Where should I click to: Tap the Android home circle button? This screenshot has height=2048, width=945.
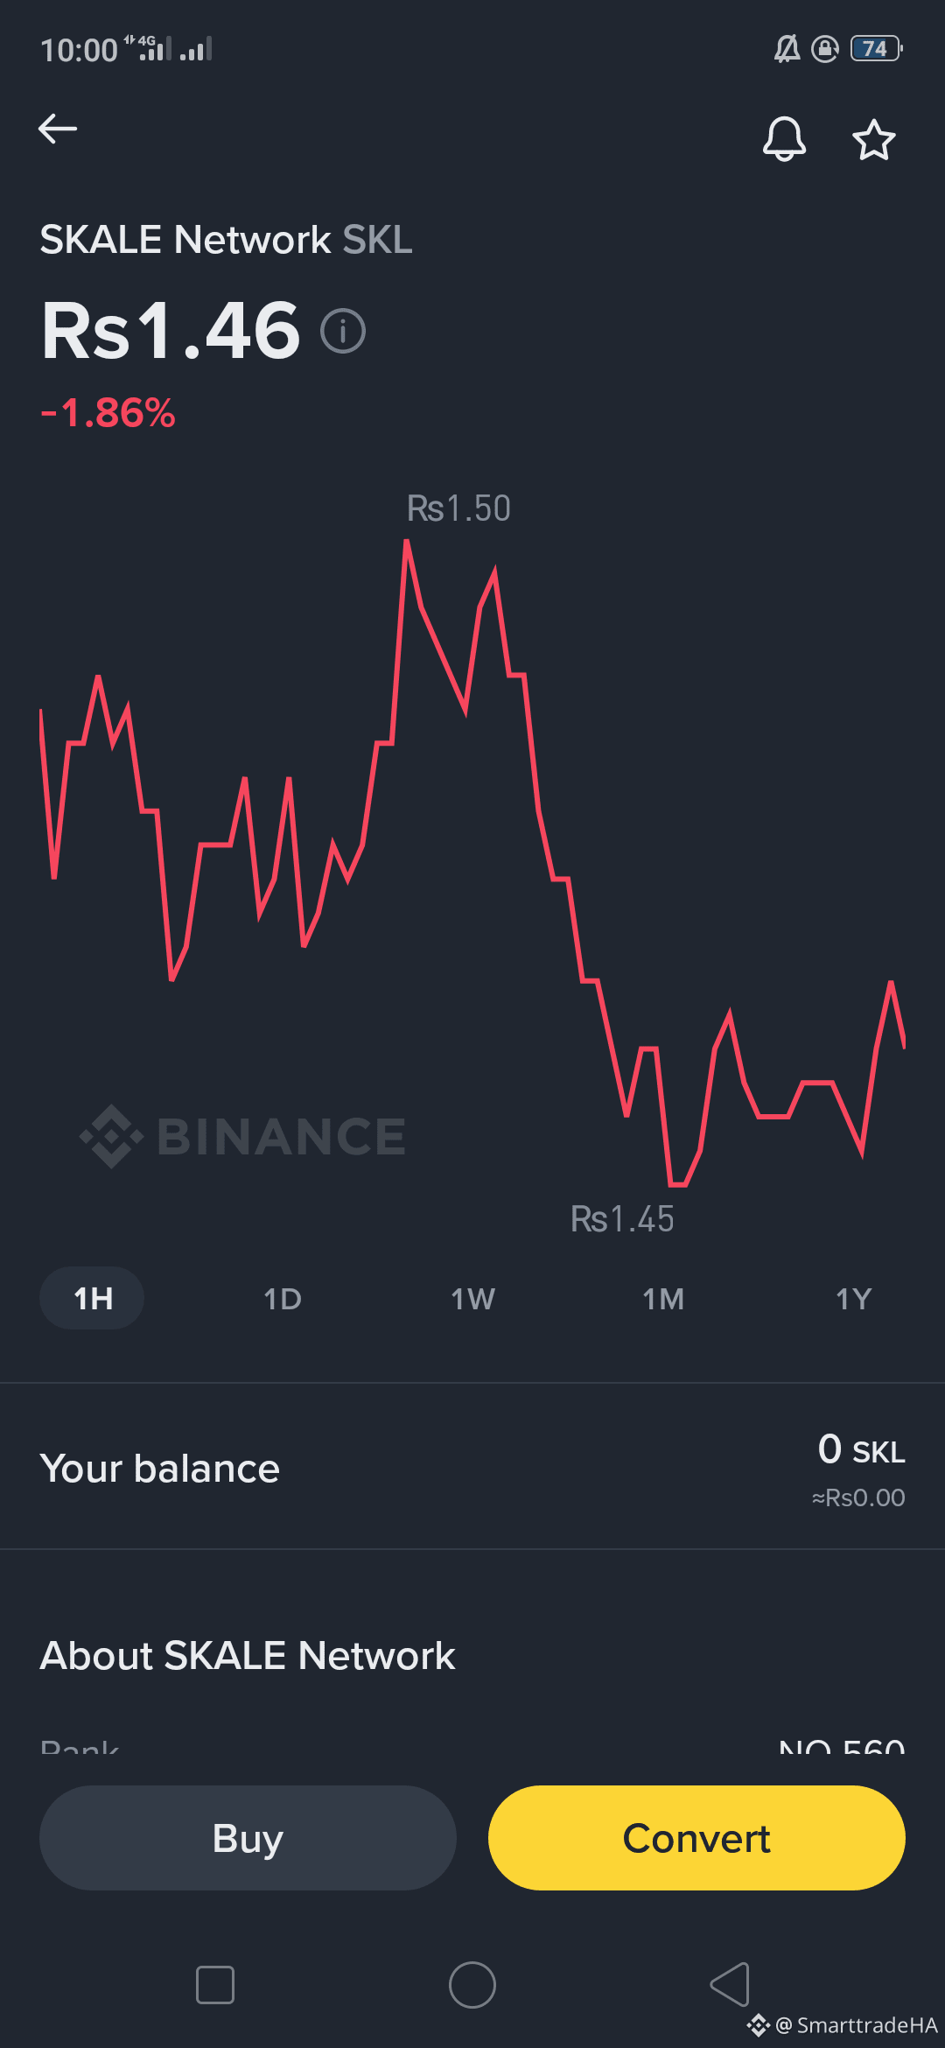tap(472, 1985)
